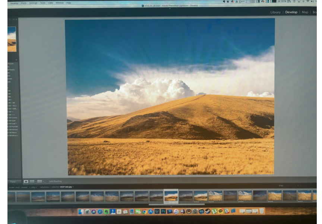Add a new preset with plus icon
The height and width of the screenshot is (224, 322).
pos(16,60)
